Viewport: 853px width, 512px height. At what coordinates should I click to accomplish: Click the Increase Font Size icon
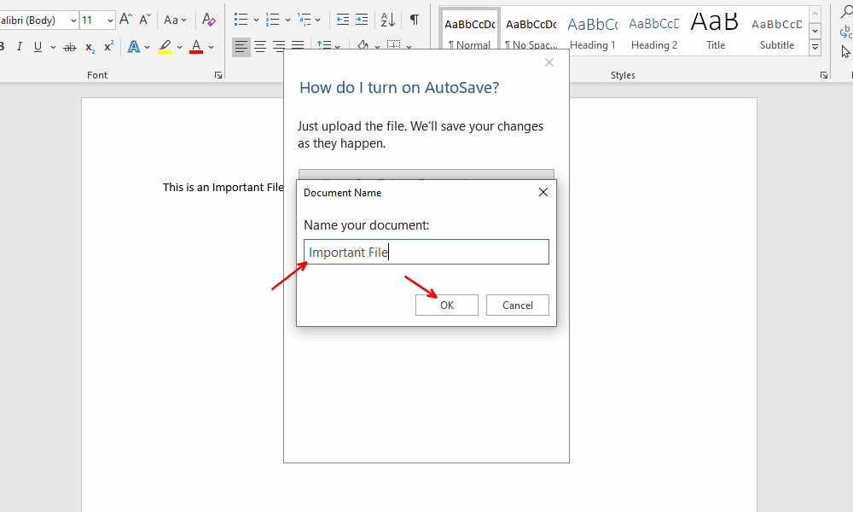tap(125, 20)
